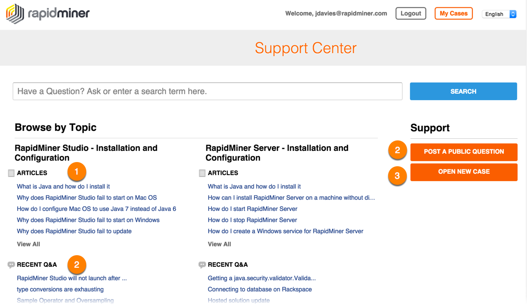Click inside the question search field
Image resolution: width=527 pixels, height=305 pixels.
tap(207, 91)
